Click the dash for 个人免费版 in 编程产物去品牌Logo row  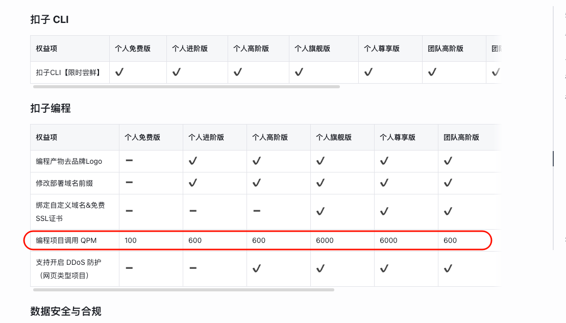tap(129, 161)
